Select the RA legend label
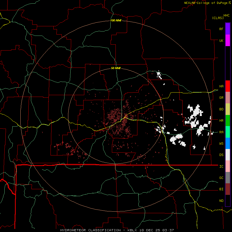 221,132
